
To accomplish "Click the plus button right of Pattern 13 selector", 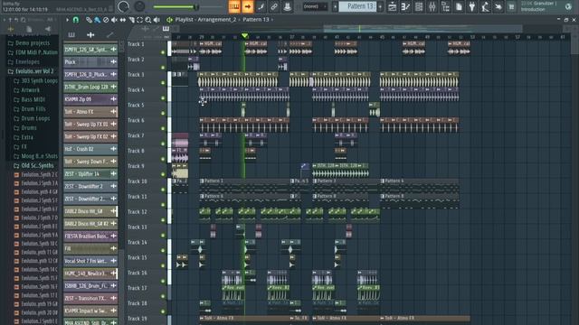I will 380,6.
